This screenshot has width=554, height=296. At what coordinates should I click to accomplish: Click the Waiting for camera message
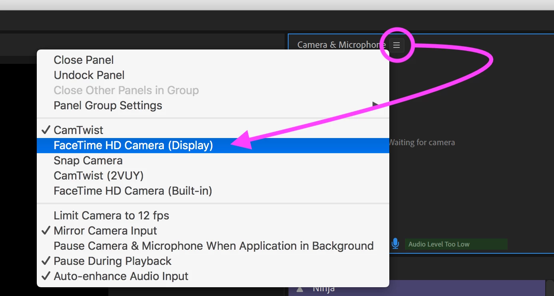(422, 142)
